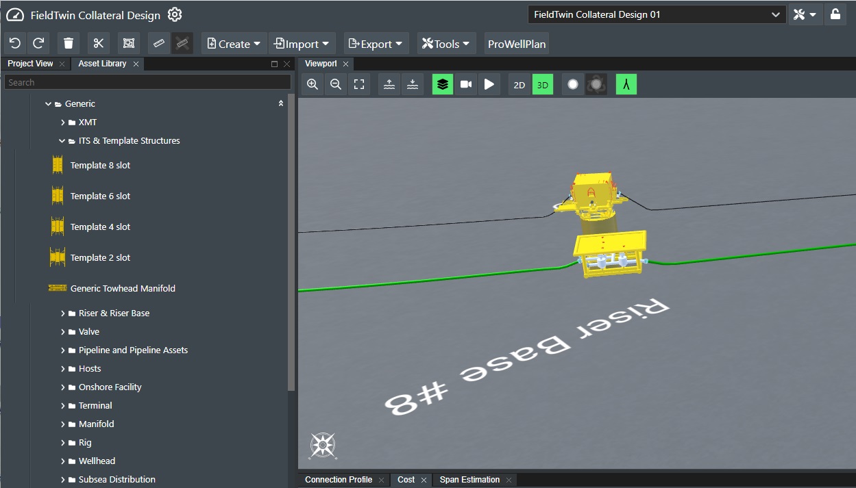This screenshot has height=488, width=856.
Task: Click the ProWellPlan button
Action: 517,44
